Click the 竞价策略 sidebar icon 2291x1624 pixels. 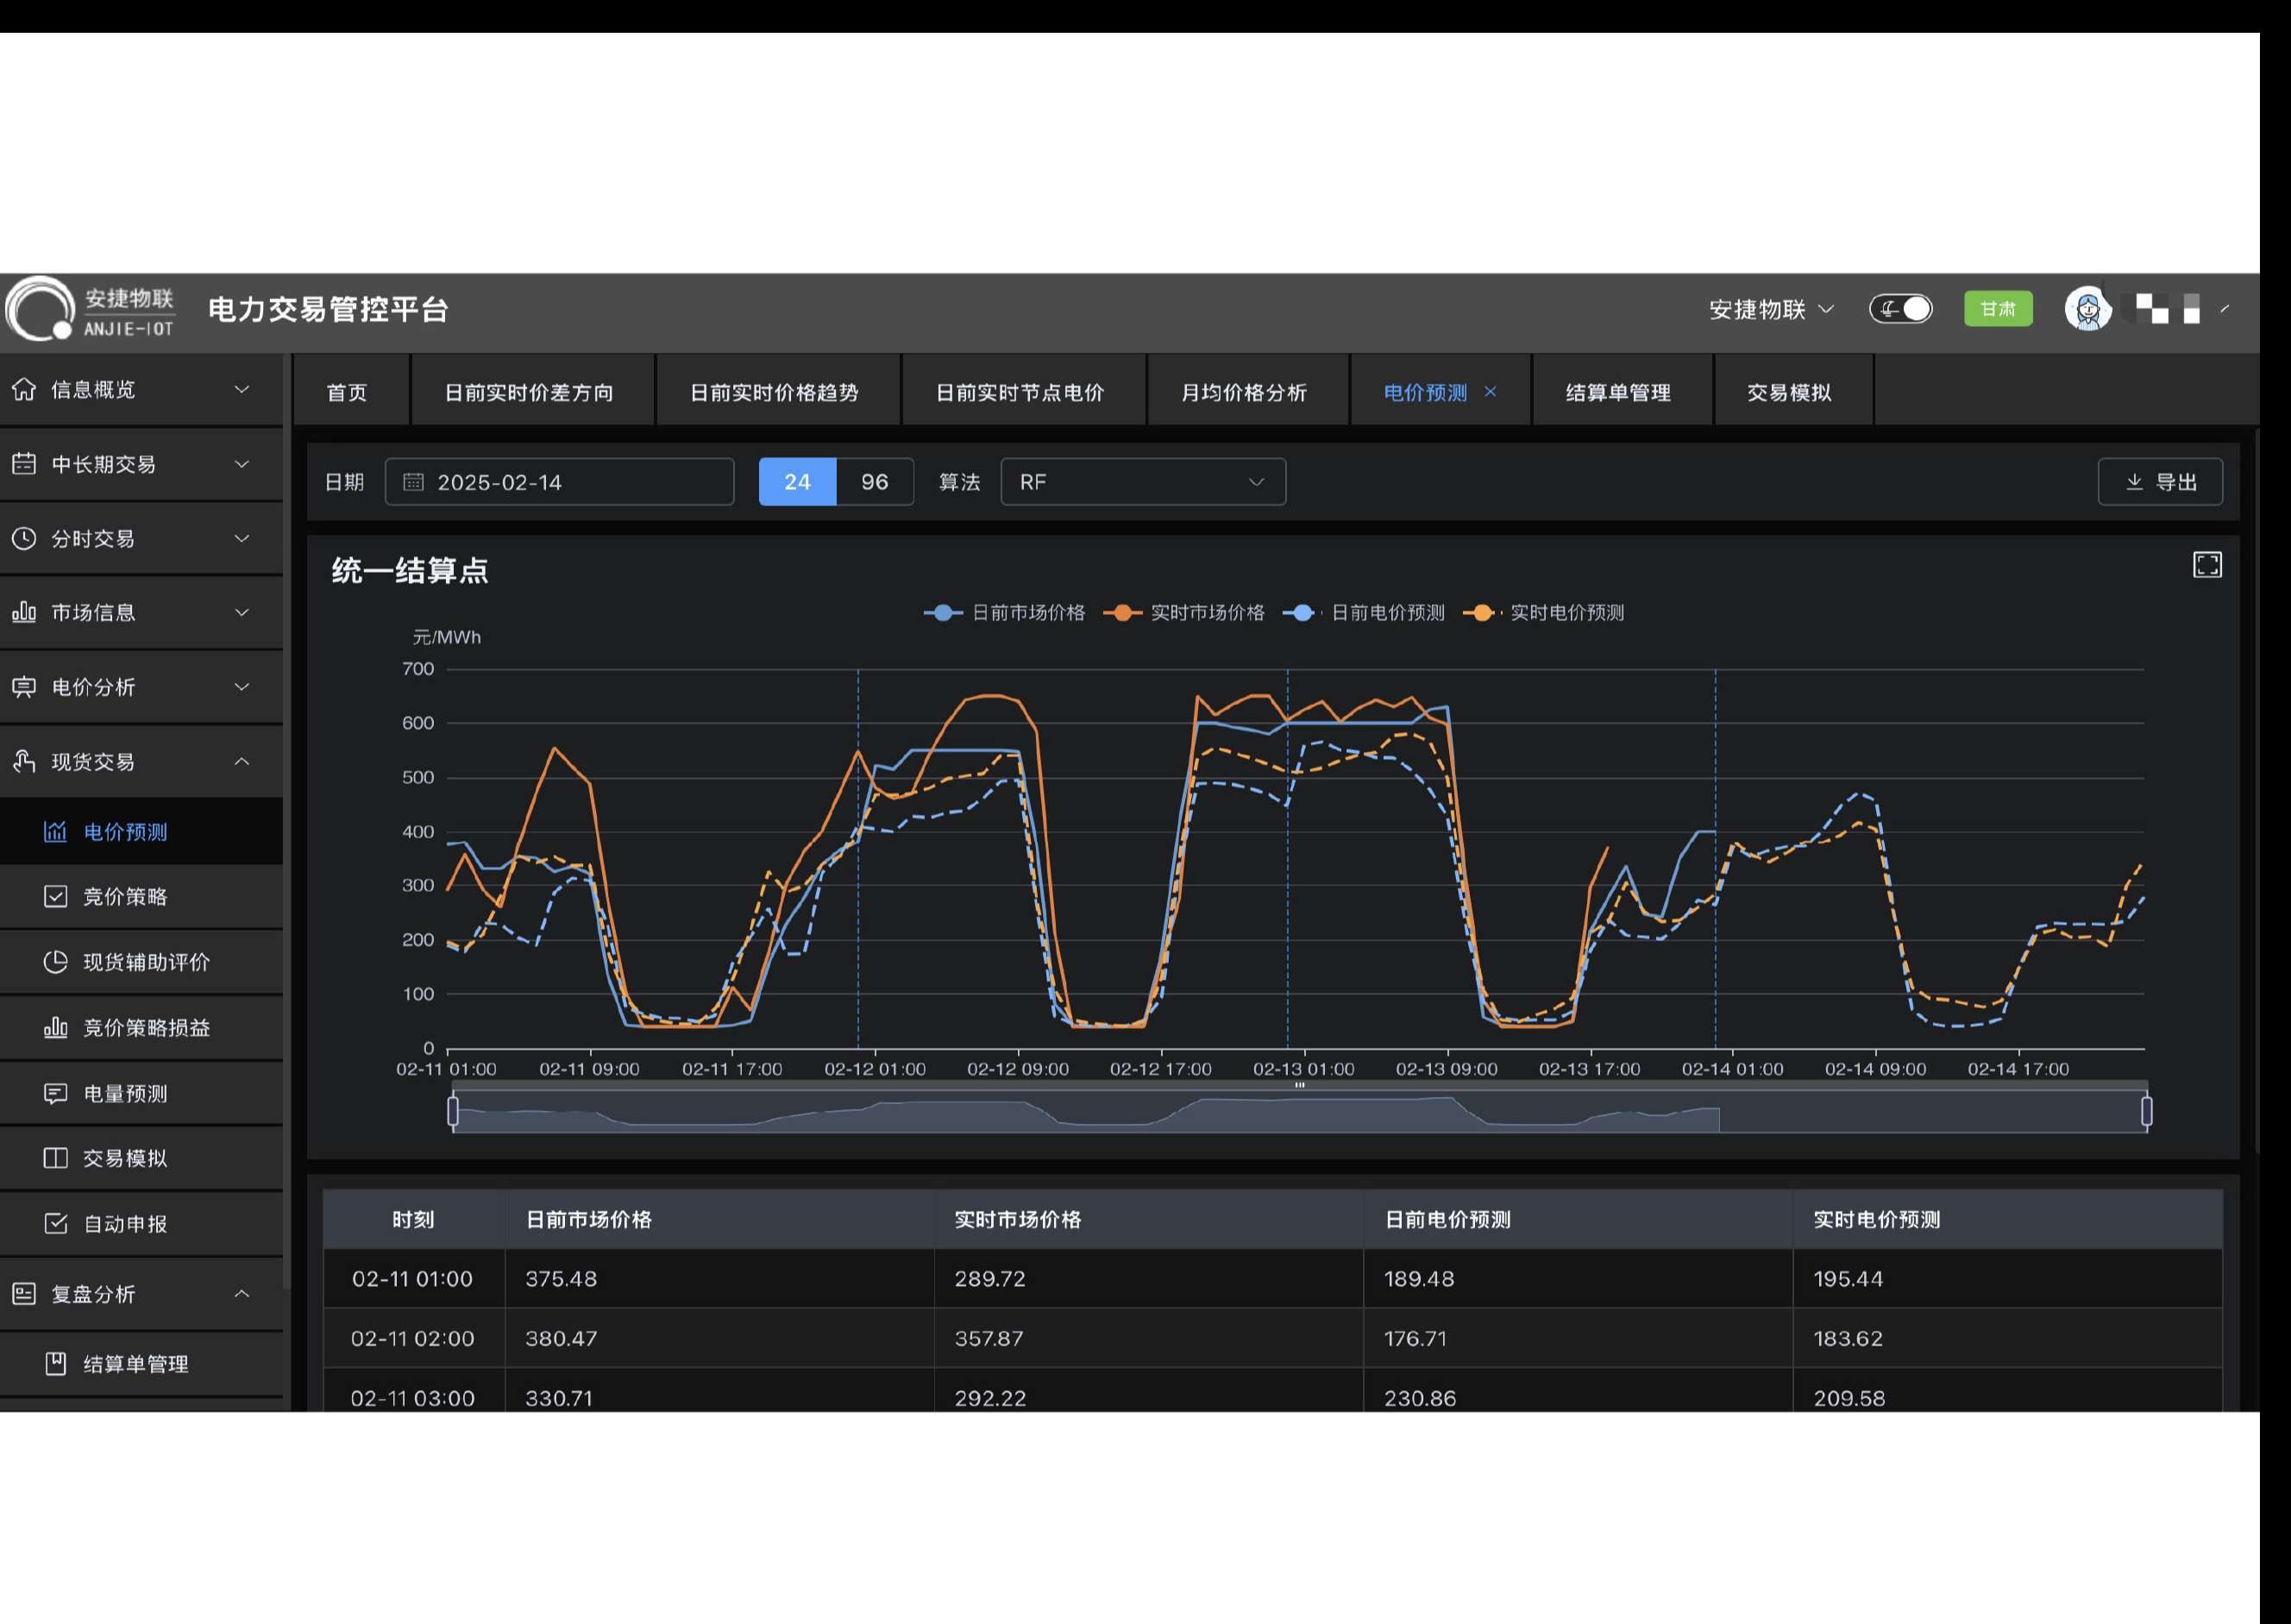coord(56,896)
